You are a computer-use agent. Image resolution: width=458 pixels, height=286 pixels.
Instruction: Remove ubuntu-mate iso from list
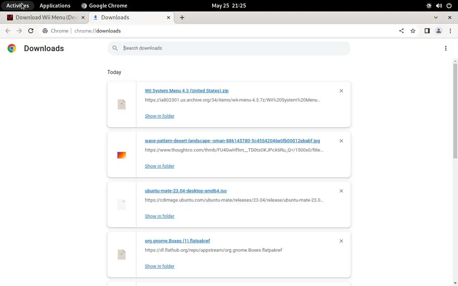341,191
